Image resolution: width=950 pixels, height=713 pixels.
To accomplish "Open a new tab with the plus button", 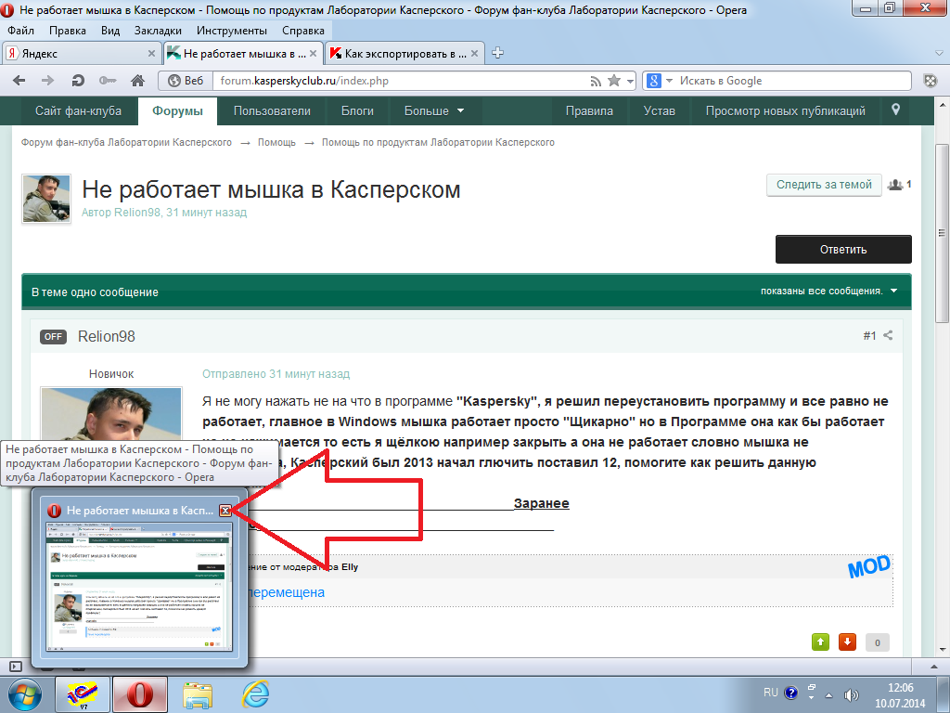I will pyautogui.click(x=498, y=53).
